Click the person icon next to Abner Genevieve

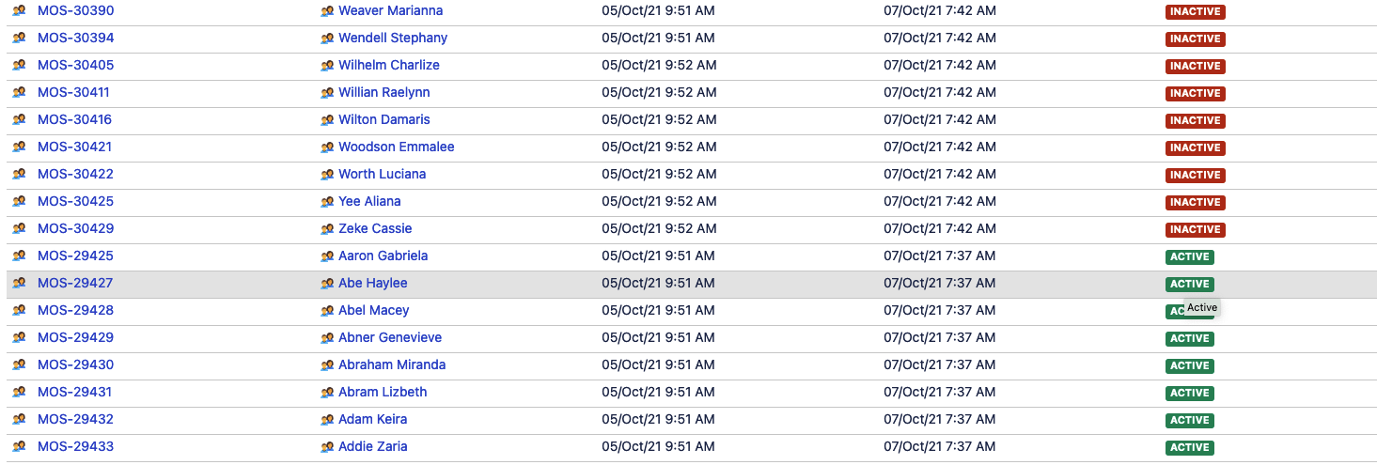[327, 338]
